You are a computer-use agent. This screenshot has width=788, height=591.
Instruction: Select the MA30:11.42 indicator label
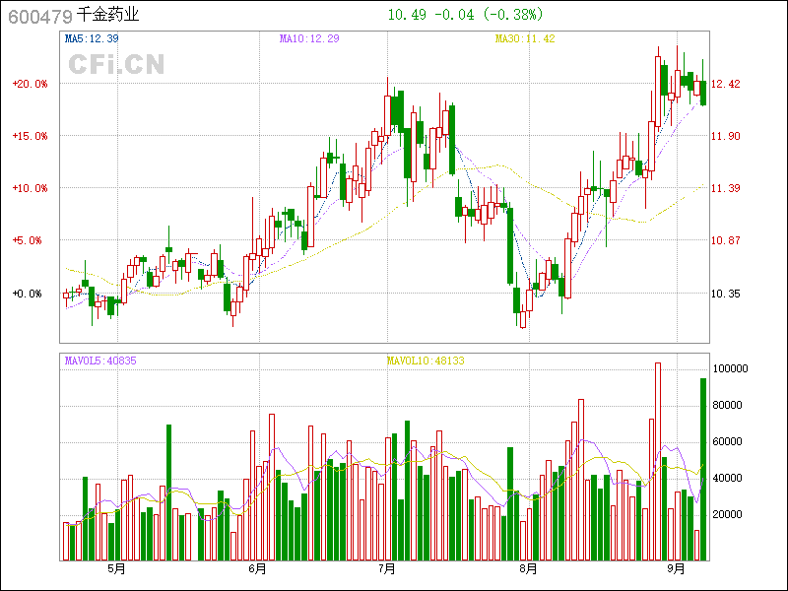[x=525, y=38]
